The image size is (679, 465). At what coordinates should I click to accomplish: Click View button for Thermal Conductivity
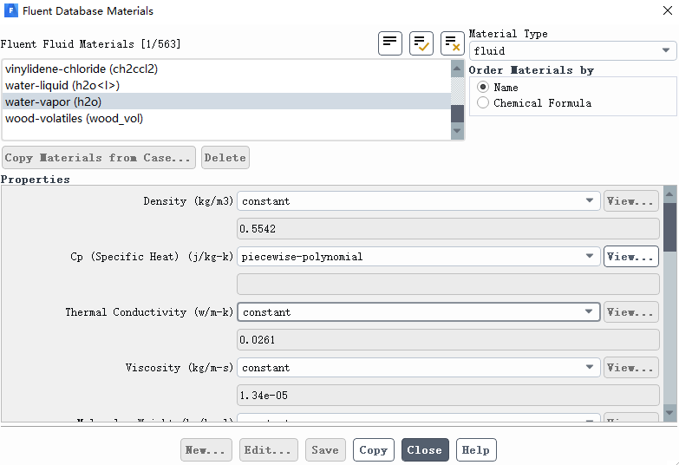(631, 312)
